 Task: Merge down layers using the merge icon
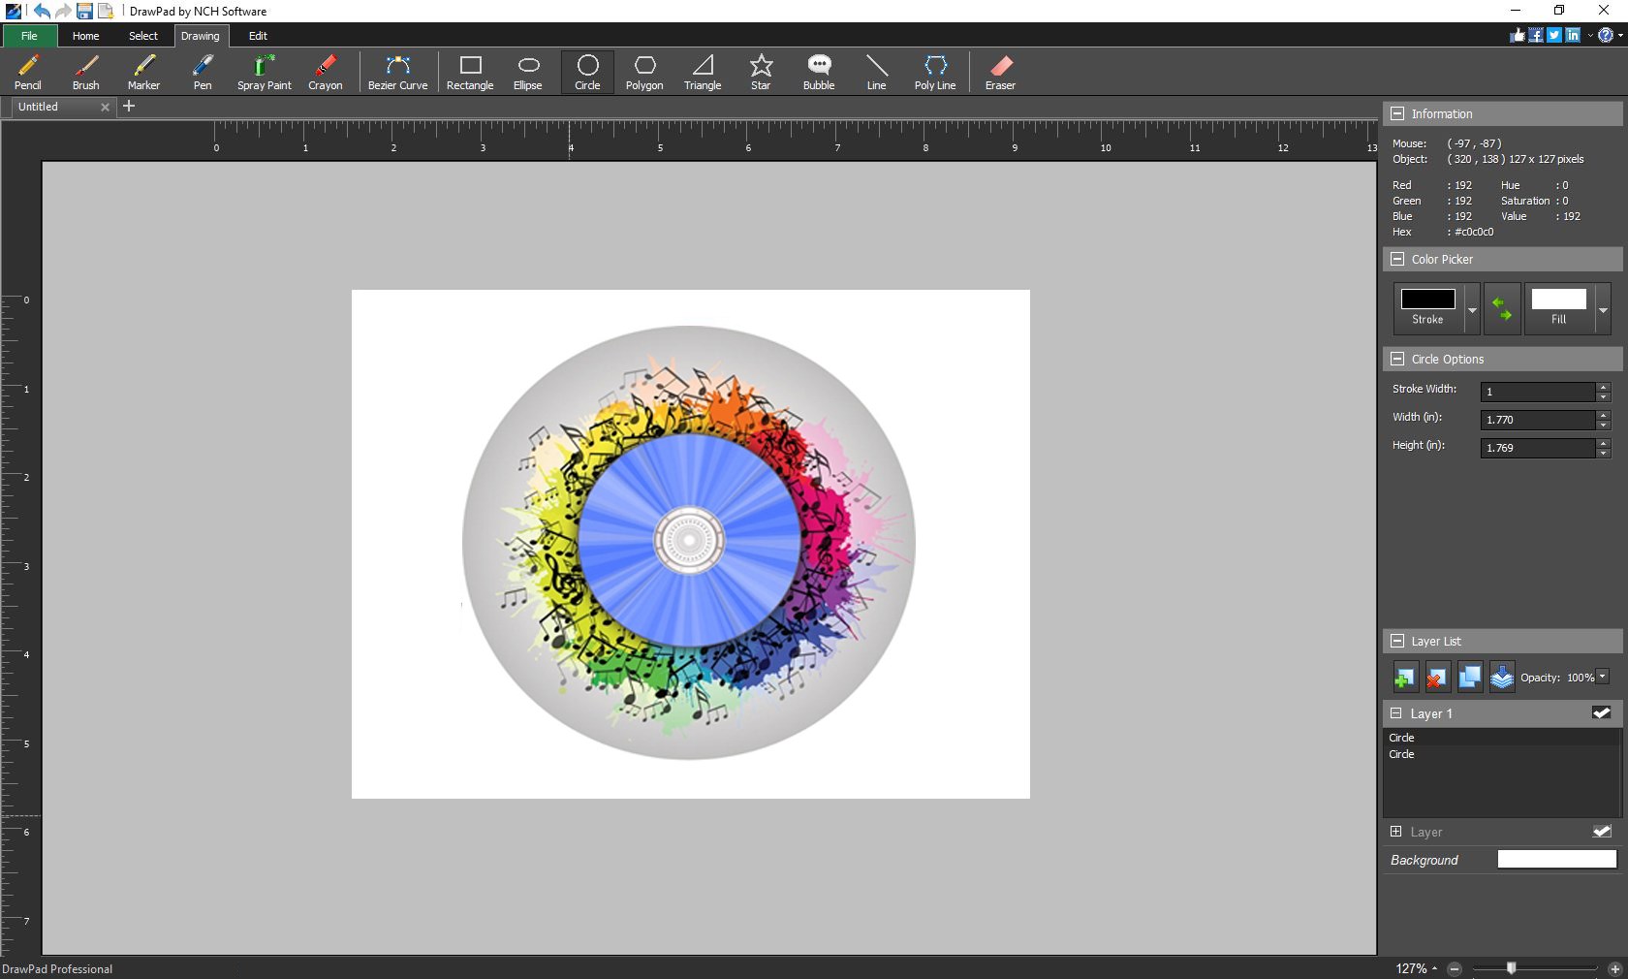point(1501,678)
